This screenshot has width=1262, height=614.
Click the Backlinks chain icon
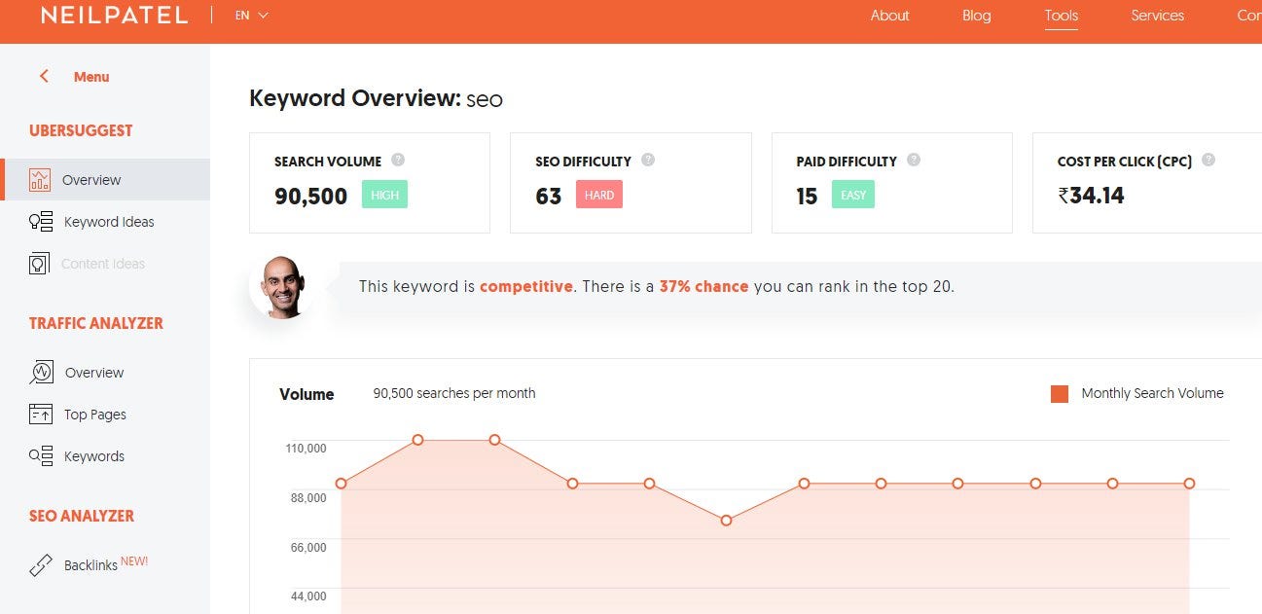(41, 565)
